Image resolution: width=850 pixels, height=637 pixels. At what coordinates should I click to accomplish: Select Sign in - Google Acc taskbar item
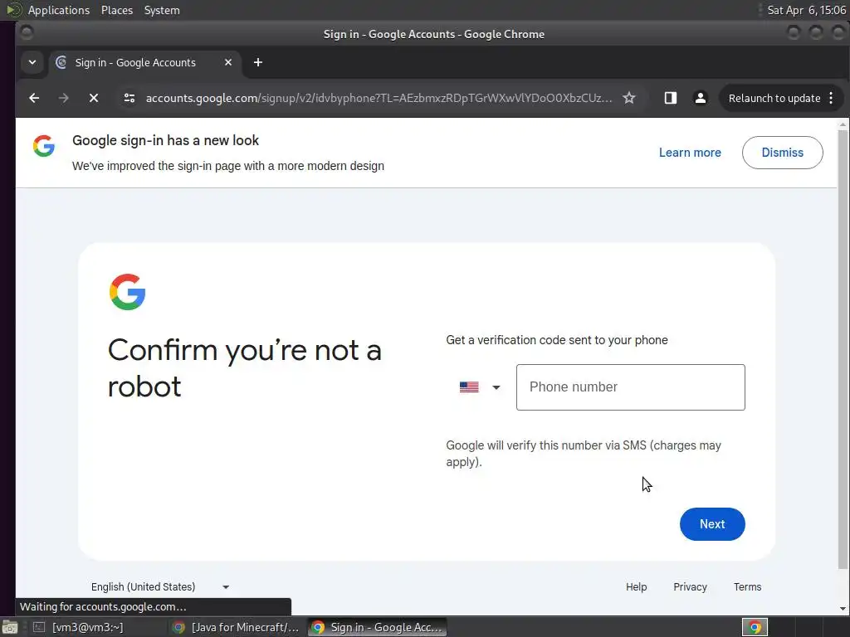point(378,627)
